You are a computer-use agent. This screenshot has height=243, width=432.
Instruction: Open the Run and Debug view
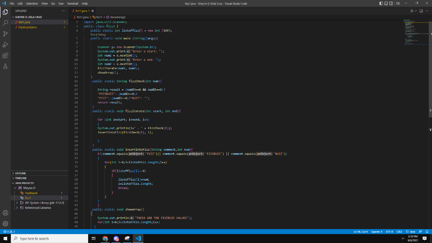point(5,44)
